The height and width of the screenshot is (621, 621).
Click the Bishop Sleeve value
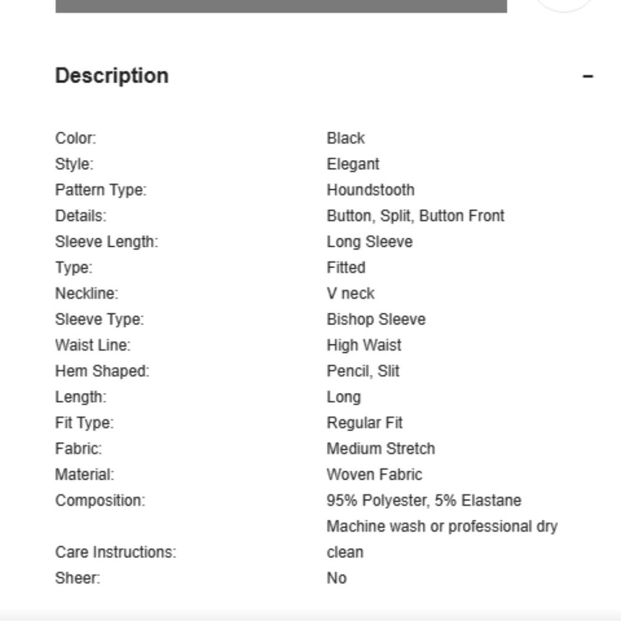tap(376, 319)
